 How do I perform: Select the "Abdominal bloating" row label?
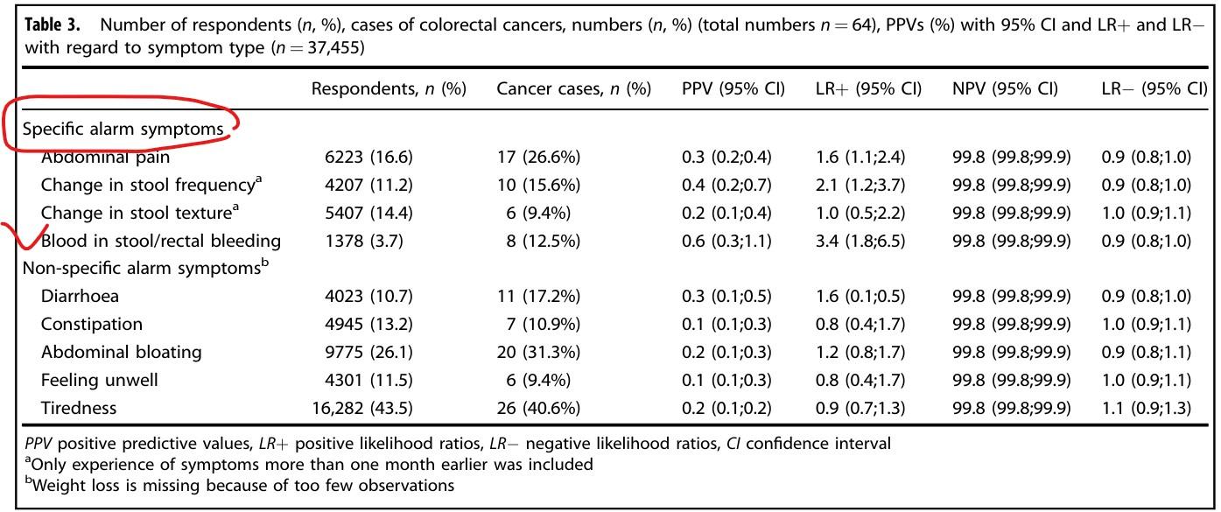coord(122,352)
